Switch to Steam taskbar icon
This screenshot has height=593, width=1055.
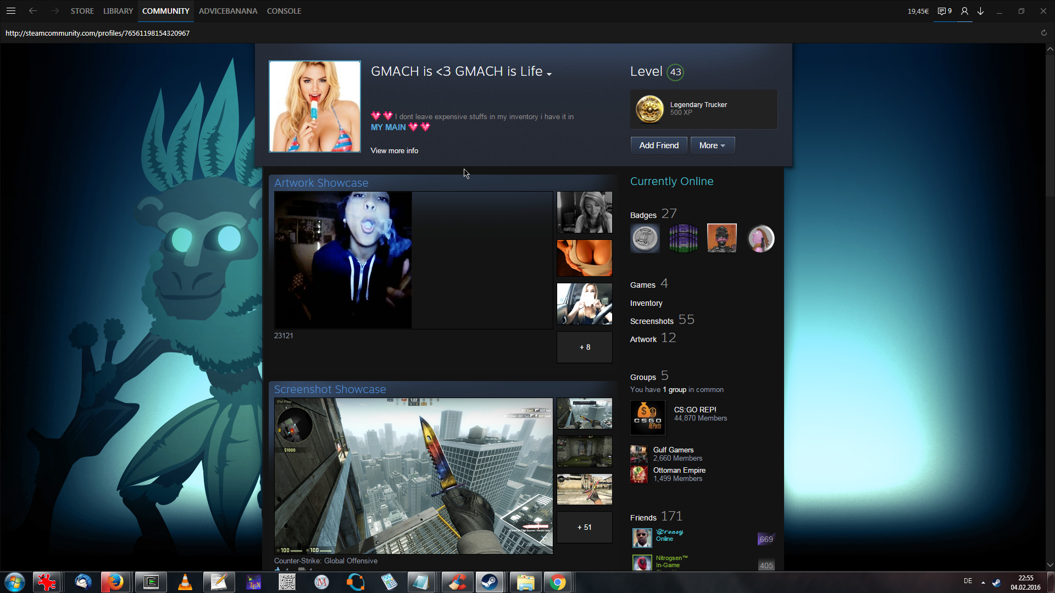tap(490, 582)
